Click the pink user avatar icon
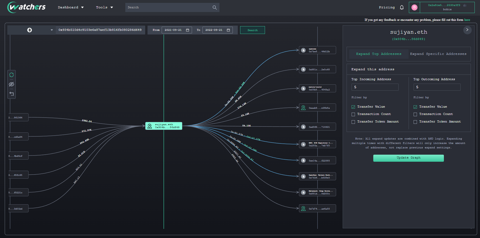 pyautogui.click(x=414, y=7)
